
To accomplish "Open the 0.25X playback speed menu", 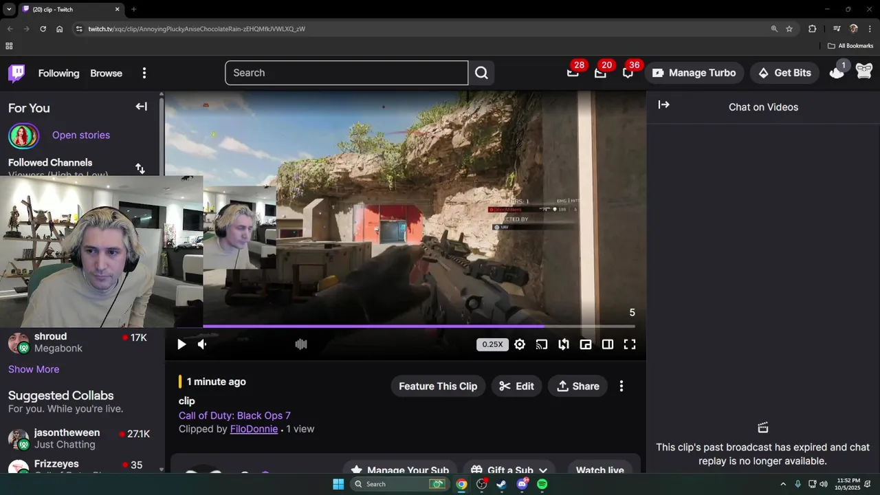I will (492, 344).
